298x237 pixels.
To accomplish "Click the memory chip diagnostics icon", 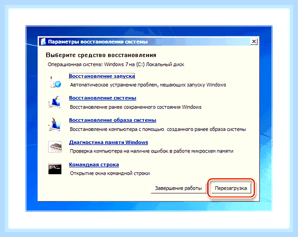I will pyautogui.click(x=55, y=146).
